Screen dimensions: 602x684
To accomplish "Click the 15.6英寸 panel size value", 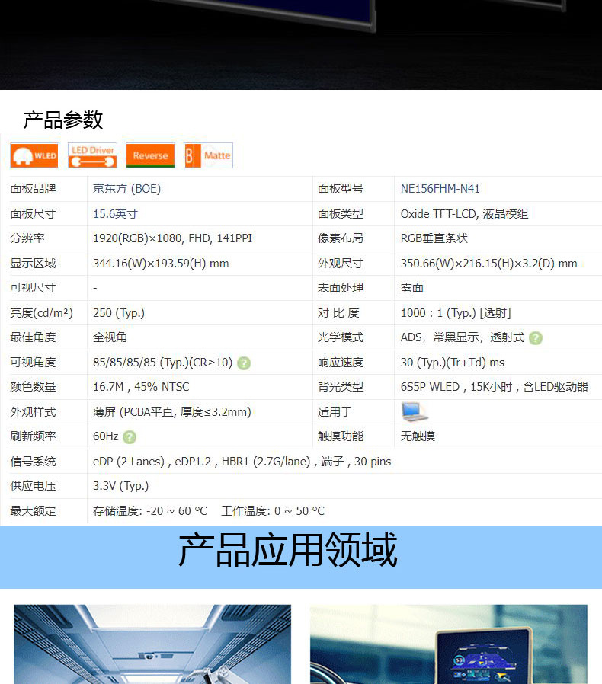I will (115, 214).
